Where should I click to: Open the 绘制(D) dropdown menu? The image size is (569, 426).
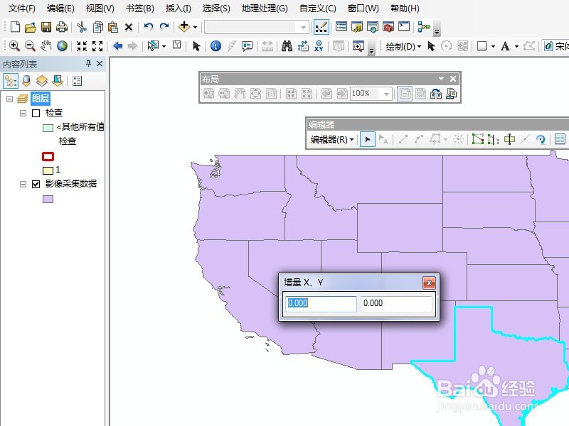[x=403, y=46]
